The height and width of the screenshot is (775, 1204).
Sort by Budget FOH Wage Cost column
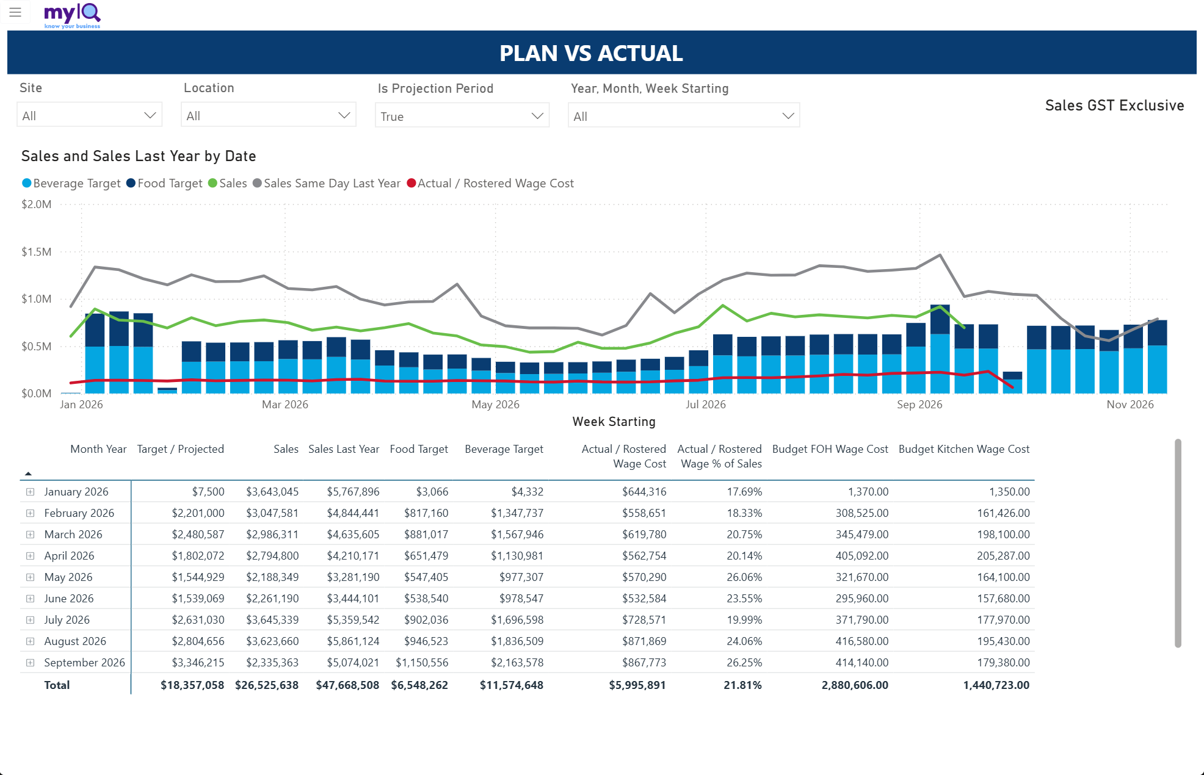click(830, 449)
